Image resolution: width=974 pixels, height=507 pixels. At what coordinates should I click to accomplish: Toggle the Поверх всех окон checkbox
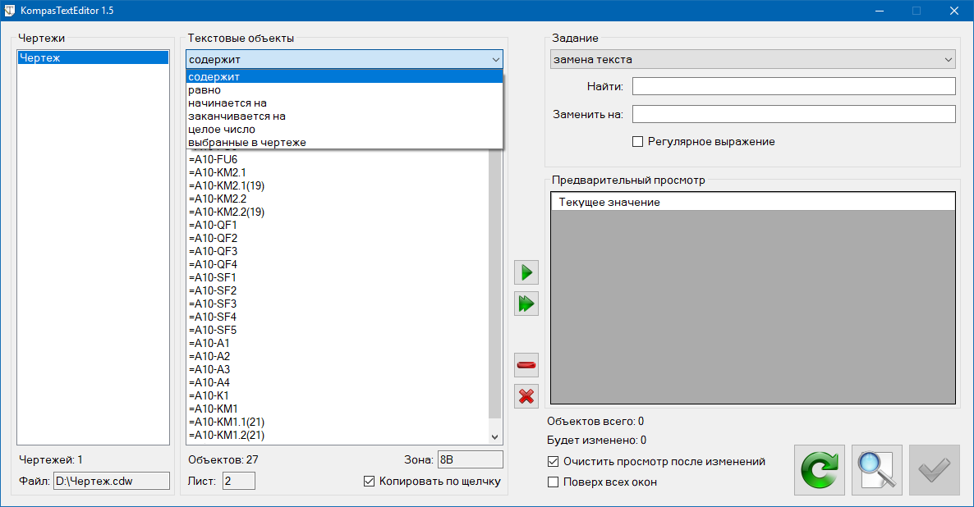coord(554,482)
